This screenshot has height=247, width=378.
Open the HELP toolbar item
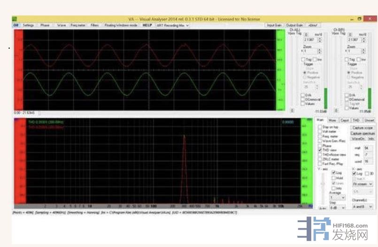pyautogui.click(x=147, y=25)
